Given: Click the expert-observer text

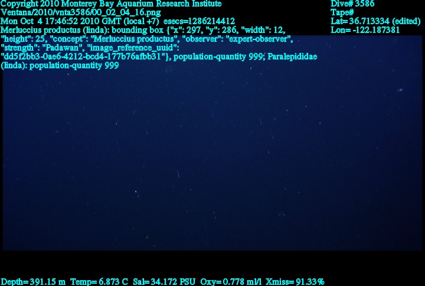Looking at the screenshot, I should pyautogui.click(x=259, y=39).
